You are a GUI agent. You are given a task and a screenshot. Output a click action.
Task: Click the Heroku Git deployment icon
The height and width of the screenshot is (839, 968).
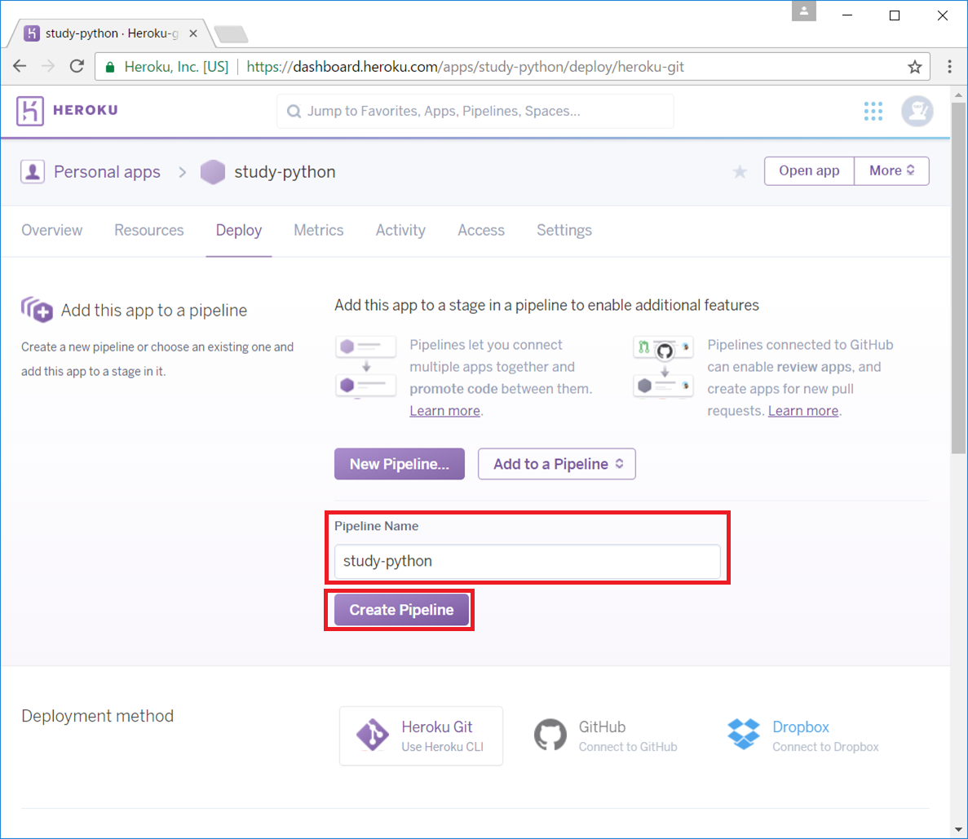coord(373,735)
